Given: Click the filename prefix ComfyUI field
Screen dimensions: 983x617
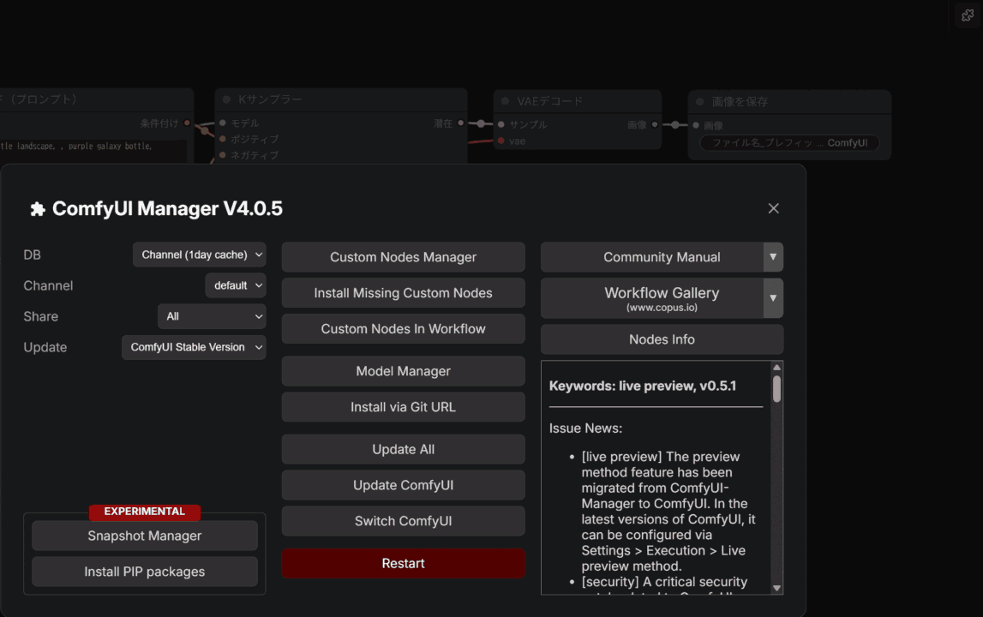Looking at the screenshot, I should coord(789,143).
